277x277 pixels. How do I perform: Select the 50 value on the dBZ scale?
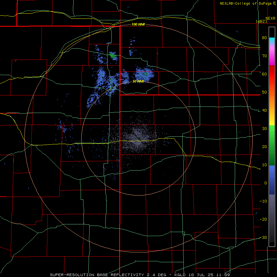264,92
